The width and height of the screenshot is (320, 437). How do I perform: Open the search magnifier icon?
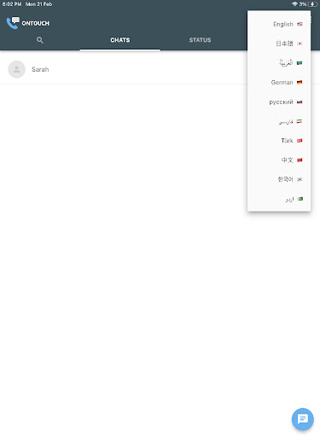[40, 40]
